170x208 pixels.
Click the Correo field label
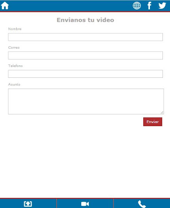tap(14, 47)
